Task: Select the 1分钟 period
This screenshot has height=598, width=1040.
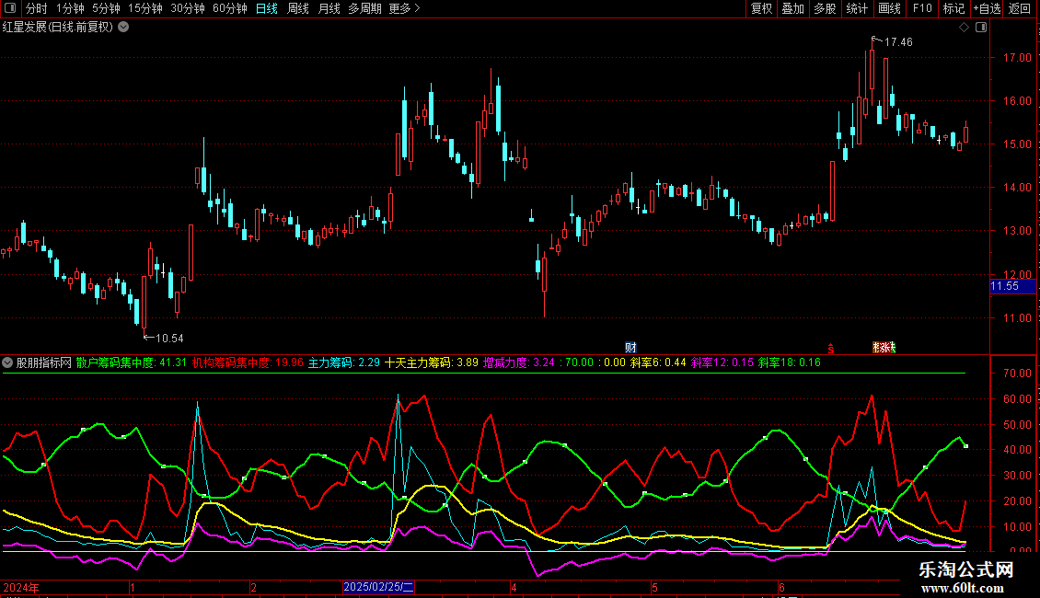Action: pyautogui.click(x=70, y=8)
